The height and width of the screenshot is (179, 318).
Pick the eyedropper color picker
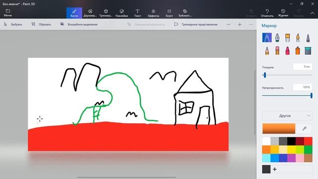[304, 128]
